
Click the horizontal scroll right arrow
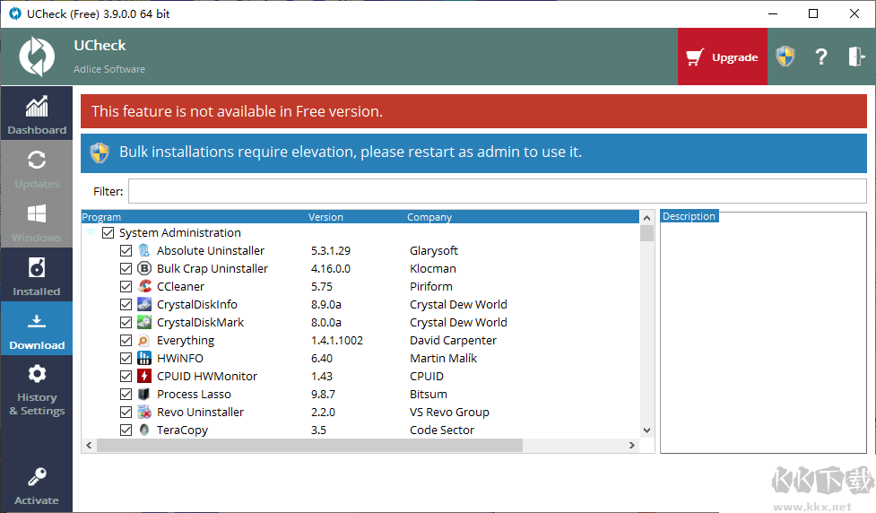pos(632,446)
